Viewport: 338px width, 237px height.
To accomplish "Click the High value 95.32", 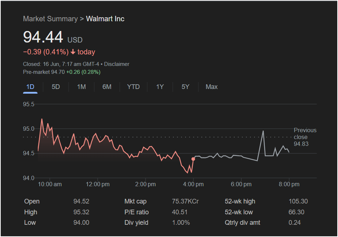I will click(x=81, y=212).
